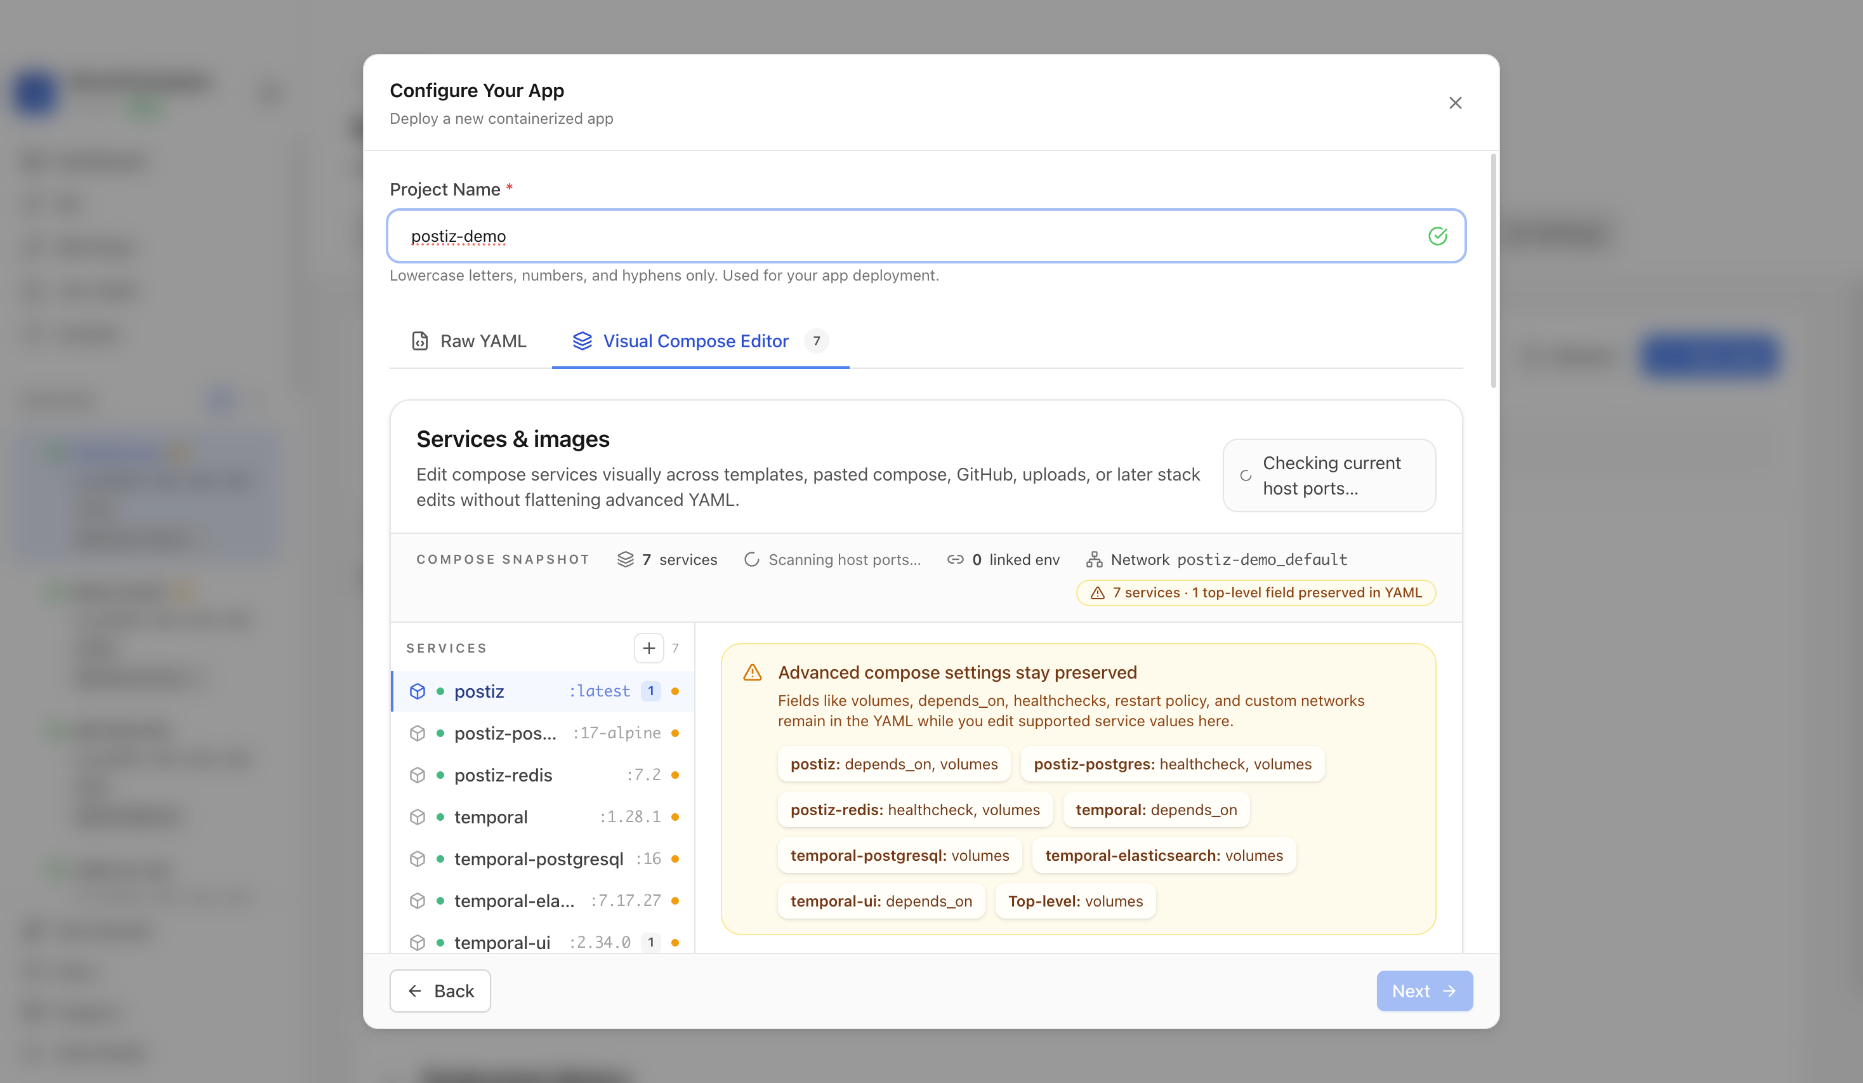This screenshot has width=1863, height=1083.
Task: Click the spinner in Checking host ports
Action: click(x=1246, y=475)
